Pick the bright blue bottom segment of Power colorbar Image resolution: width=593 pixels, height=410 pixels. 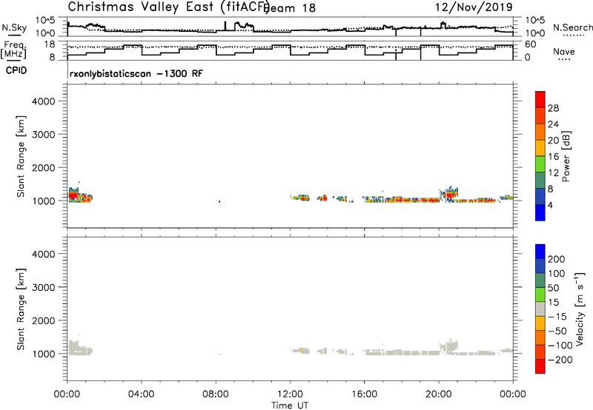(x=540, y=212)
